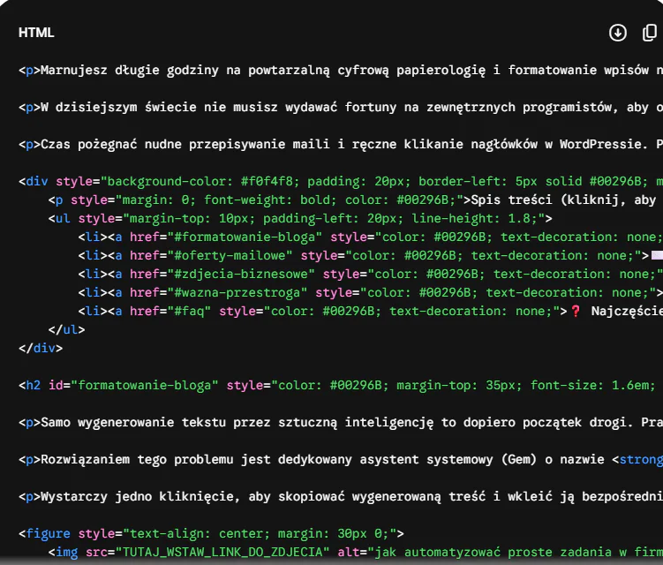Click the ul style margin-top line
The image size is (663, 565).
coord(300,218)
